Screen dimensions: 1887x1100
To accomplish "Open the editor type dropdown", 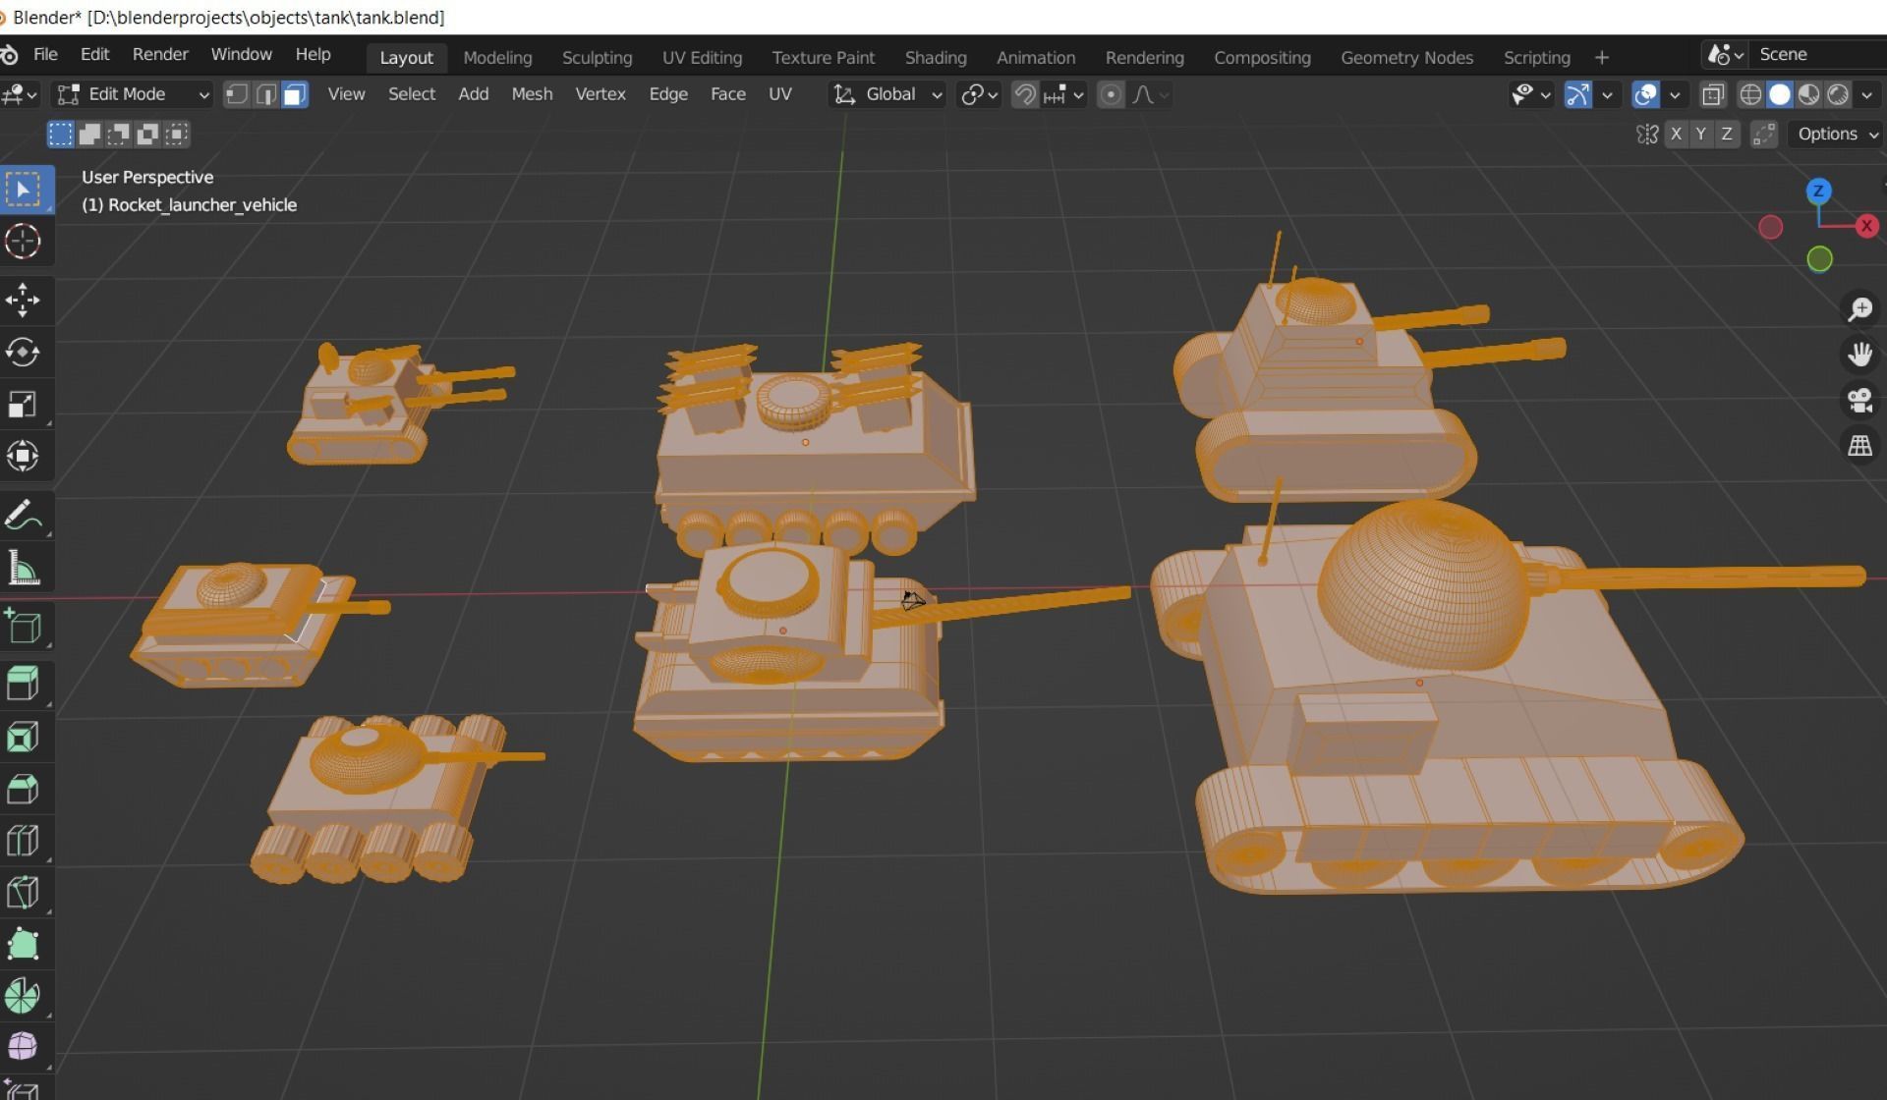I will tap(20, 94).
